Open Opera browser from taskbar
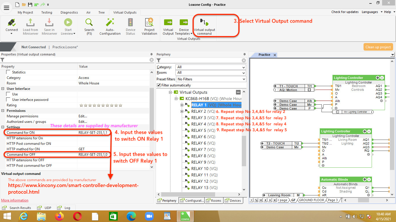The width and height of the screenshot is (396, 222). point(77,216)
